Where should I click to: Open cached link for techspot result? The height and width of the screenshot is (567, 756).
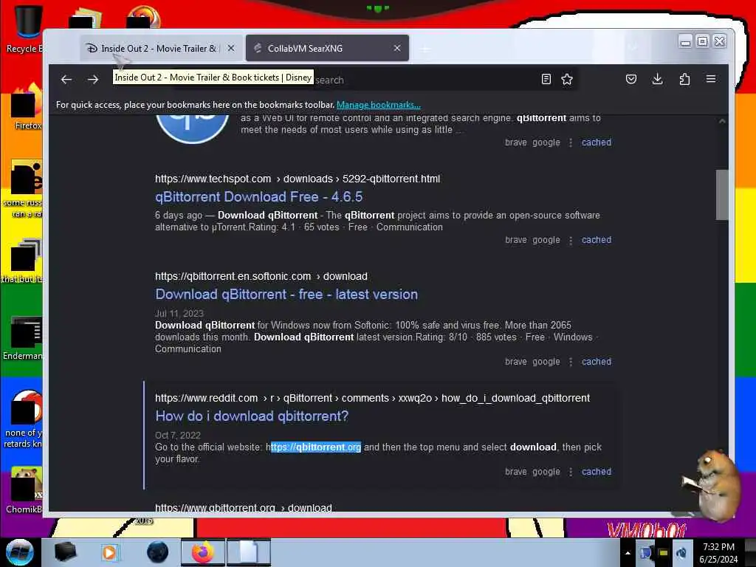click(597, 240)
